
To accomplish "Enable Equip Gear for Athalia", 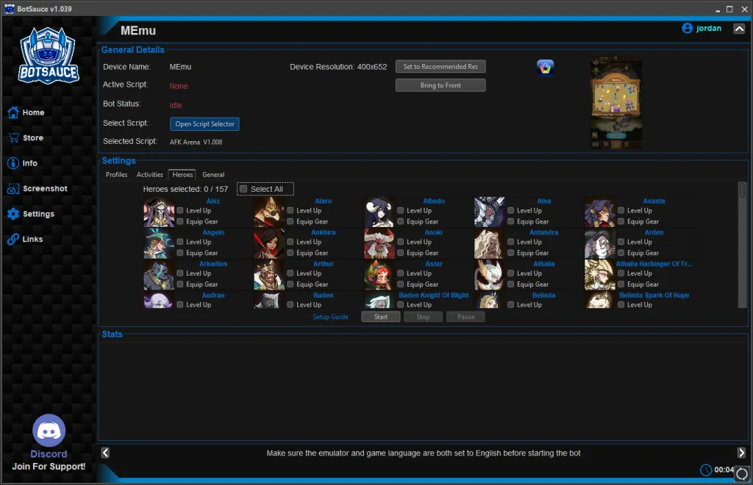I will pos(511,284).
